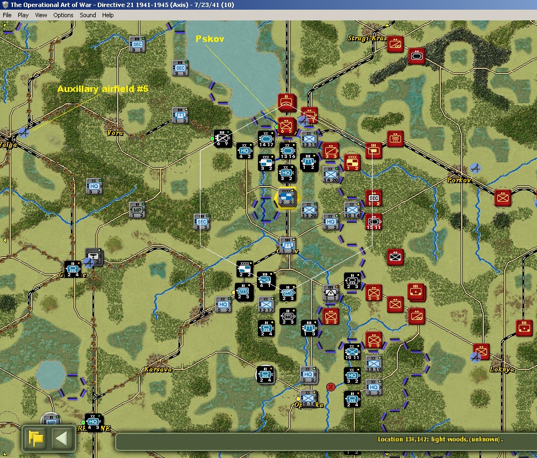Click the red infantry unit east of Porkov

(503, 198)
